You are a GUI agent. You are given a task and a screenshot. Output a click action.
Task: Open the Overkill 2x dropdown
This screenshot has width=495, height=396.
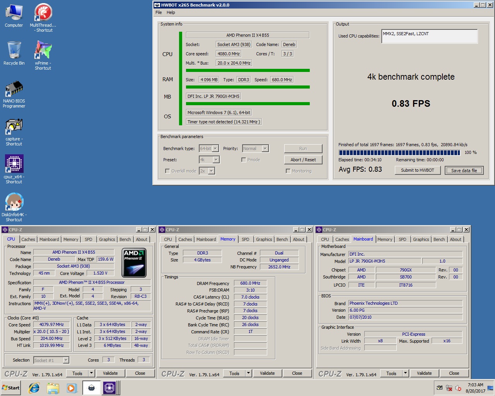[207, 171]
